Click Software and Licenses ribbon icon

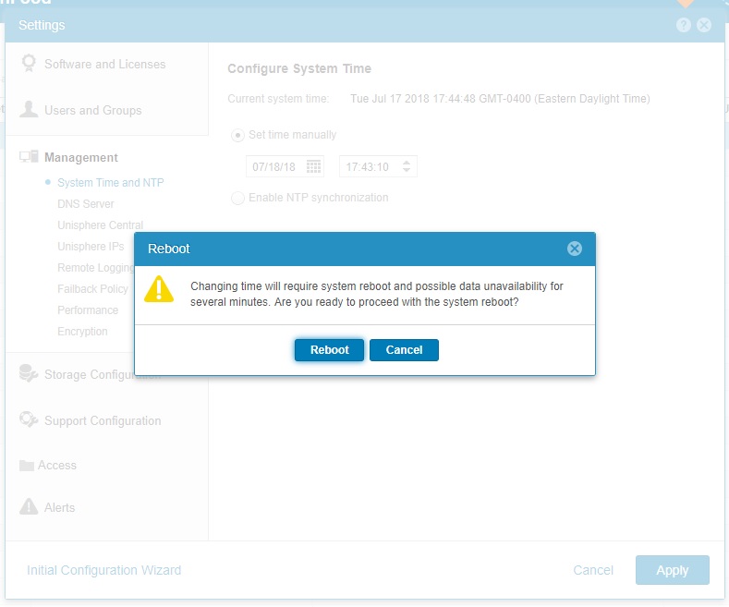point(29,63)
